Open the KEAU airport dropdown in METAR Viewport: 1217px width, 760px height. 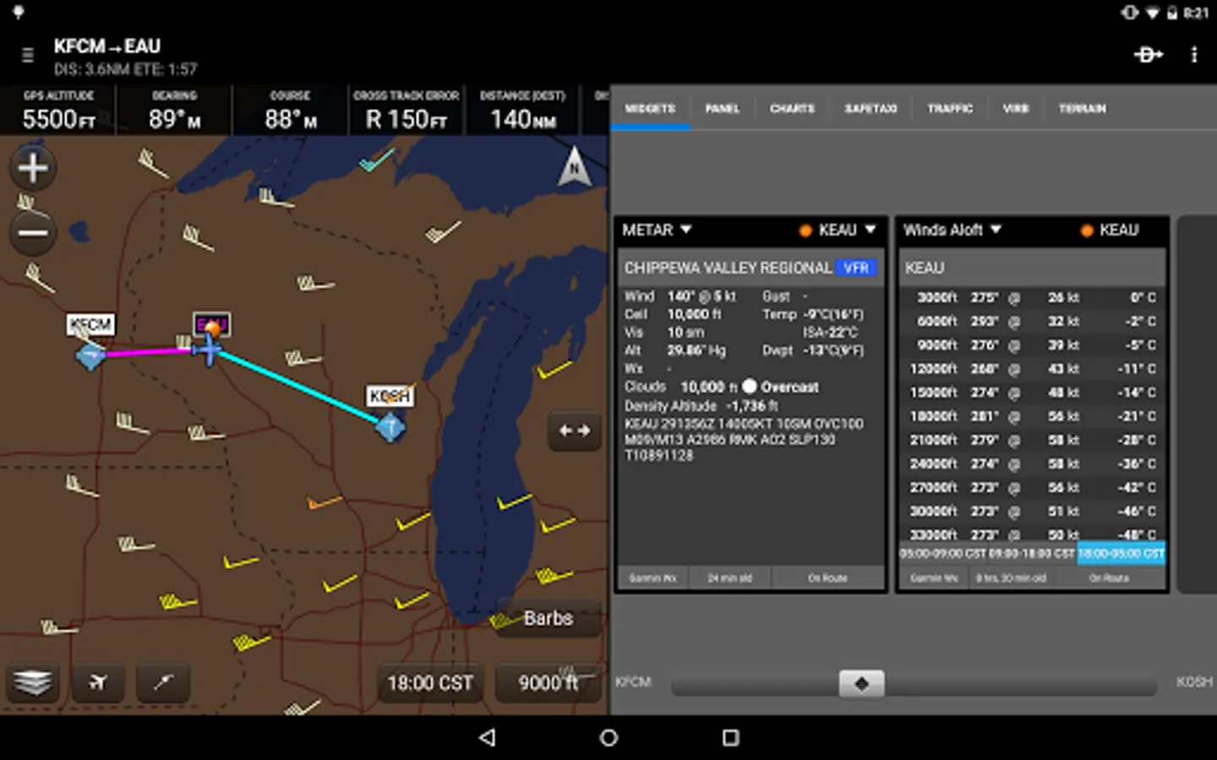click(x=837, y=230)
